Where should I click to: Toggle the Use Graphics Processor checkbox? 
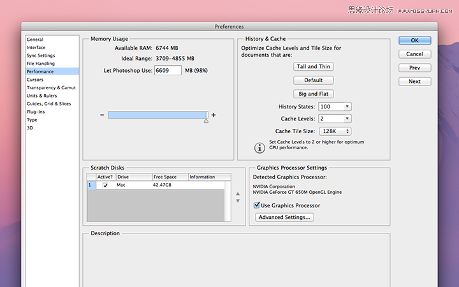[x=257, y=205]
